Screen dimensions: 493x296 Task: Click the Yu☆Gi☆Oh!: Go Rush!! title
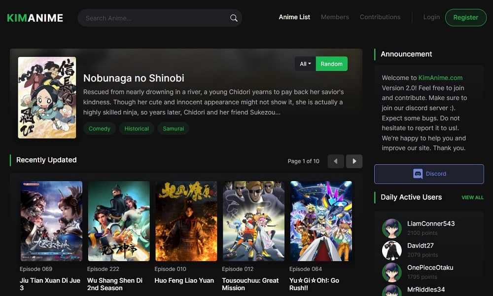pyautogui.click(x=314, y=284)
